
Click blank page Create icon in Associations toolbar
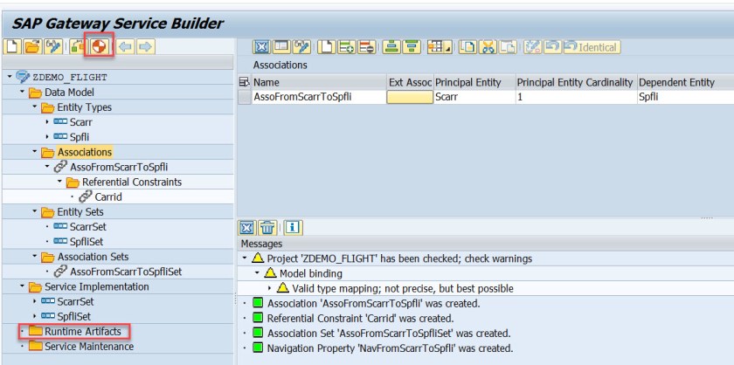pos(327,47)
